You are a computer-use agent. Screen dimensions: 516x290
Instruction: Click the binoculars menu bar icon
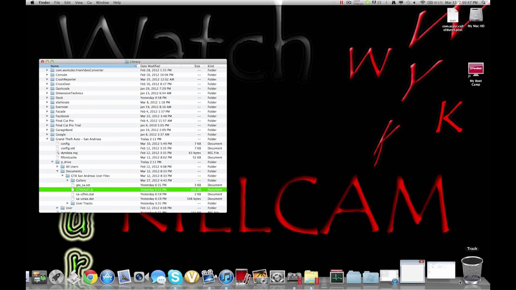pos(393,2)
